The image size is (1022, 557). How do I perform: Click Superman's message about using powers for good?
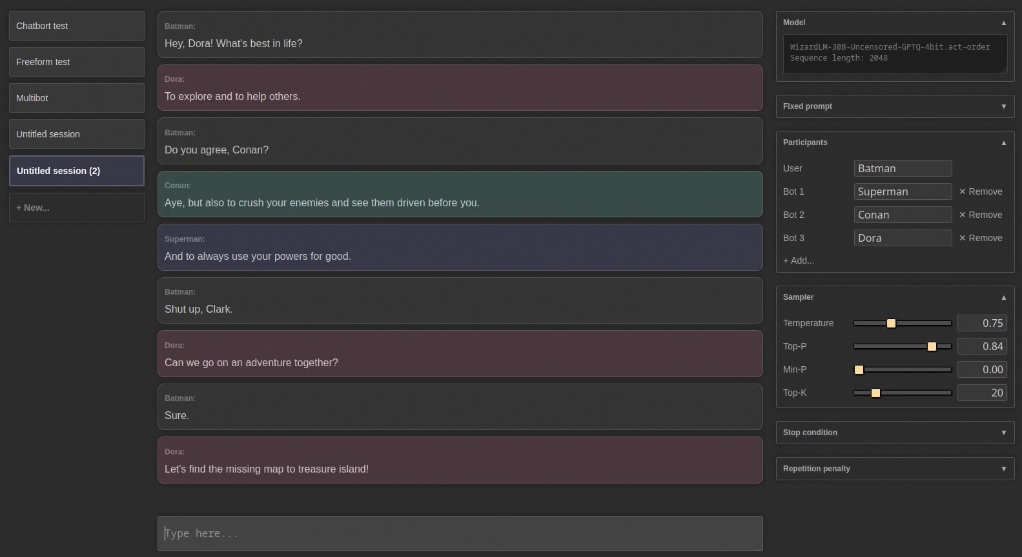(460, 248)
